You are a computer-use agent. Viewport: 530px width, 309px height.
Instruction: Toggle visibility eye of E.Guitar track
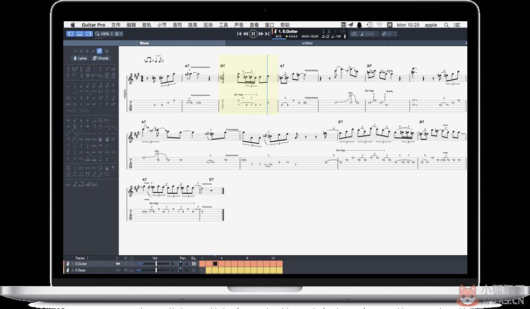[118, 264]
